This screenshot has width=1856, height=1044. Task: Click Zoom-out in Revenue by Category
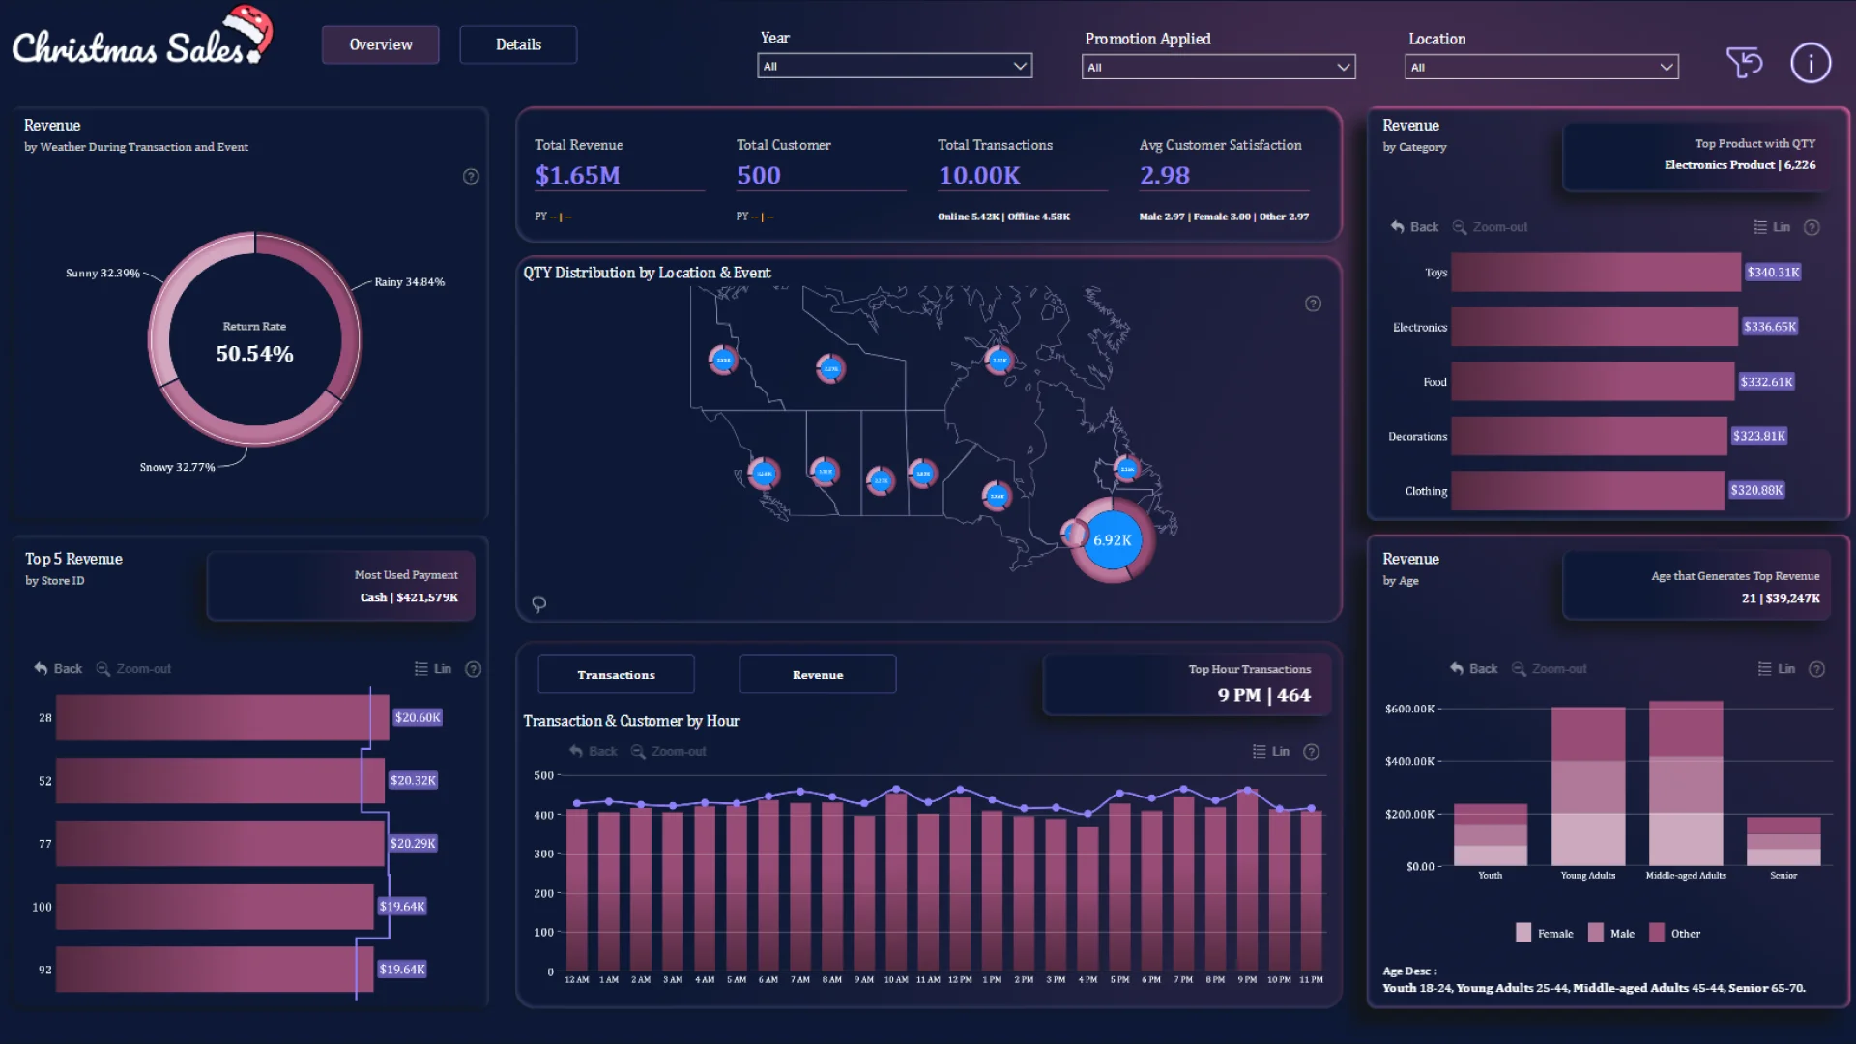(x=1490, y=227)
